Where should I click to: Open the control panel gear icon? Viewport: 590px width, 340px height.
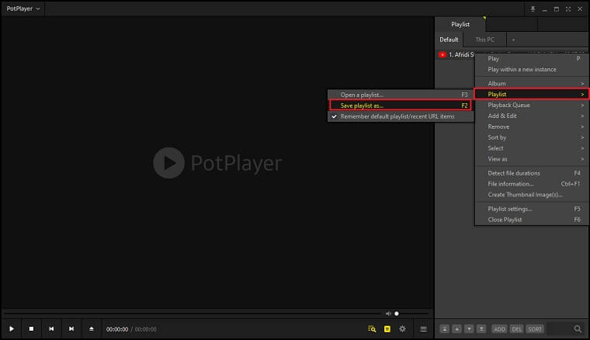click(x=402, y=328)
